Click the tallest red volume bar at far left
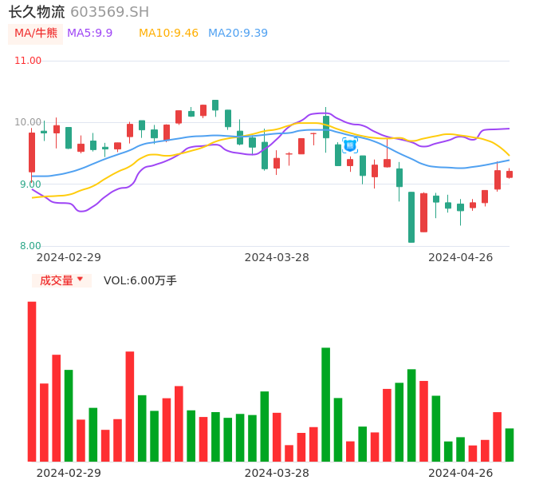547x484 pixels. click(32, 381)
